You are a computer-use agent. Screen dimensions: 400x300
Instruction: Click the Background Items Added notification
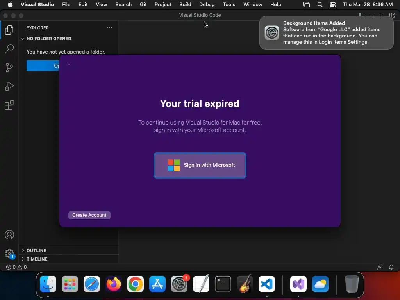tap(327, 33)
